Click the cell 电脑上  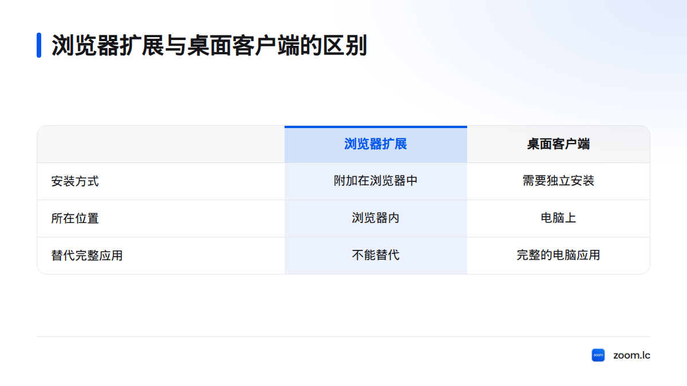pyautogui.click(x=558, y=218)
